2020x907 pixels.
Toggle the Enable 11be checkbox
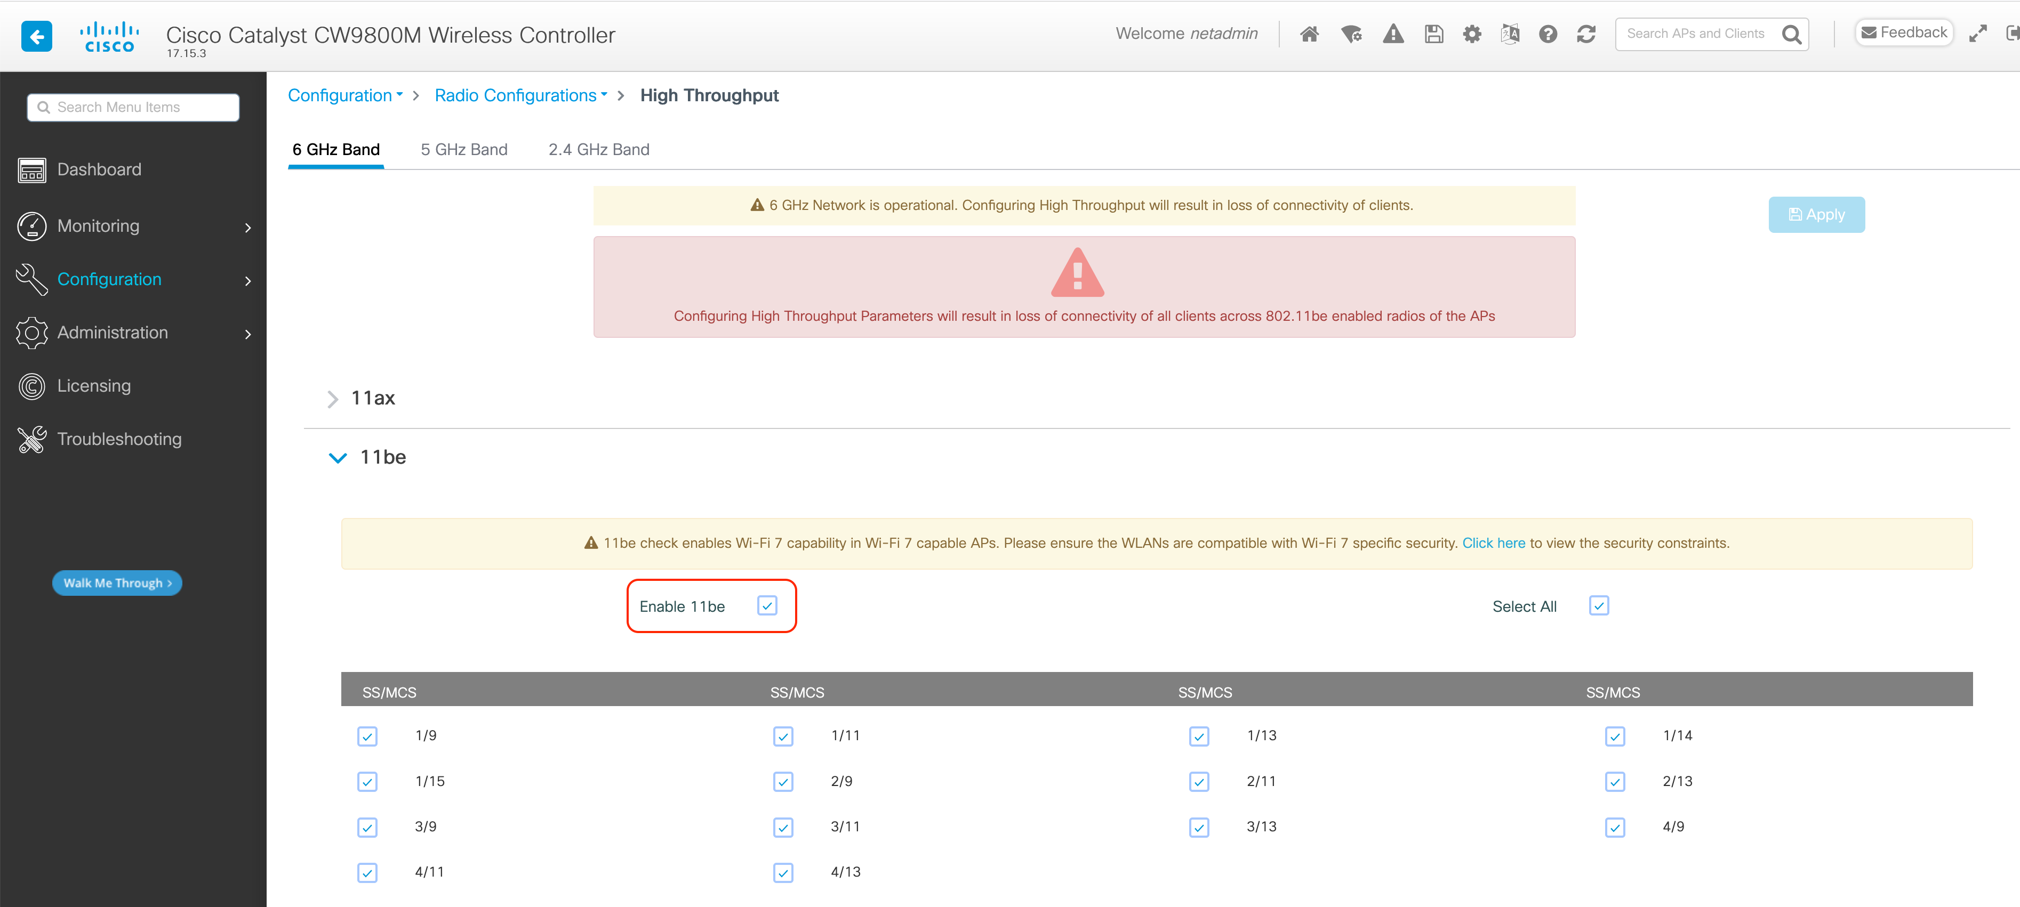click(x=767, y=605)
